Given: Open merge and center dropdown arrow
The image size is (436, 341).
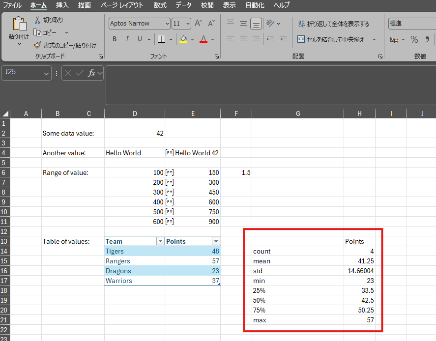Looking at the screenshot, I should [374, 39].
